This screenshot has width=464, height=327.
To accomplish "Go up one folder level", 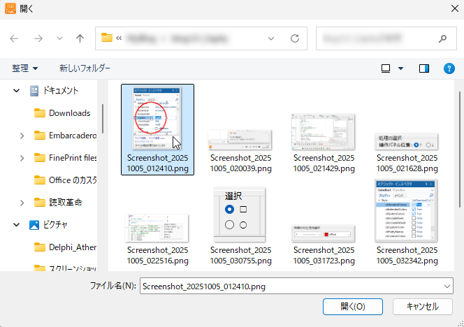I will click(80, 38).
